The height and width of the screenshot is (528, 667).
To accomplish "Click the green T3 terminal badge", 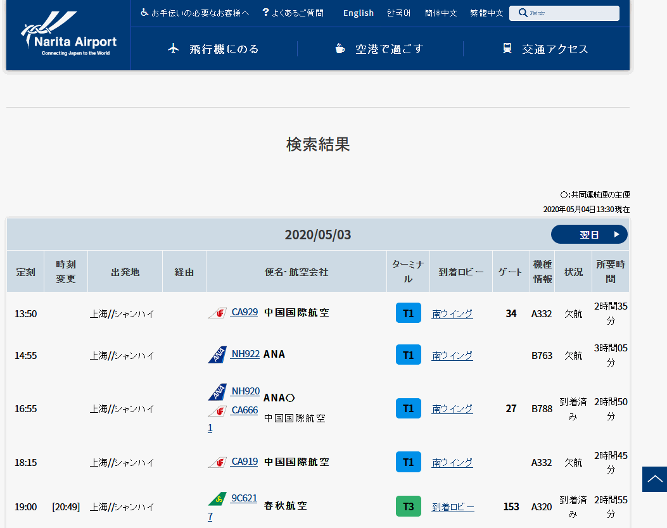I will pos(409,506).
